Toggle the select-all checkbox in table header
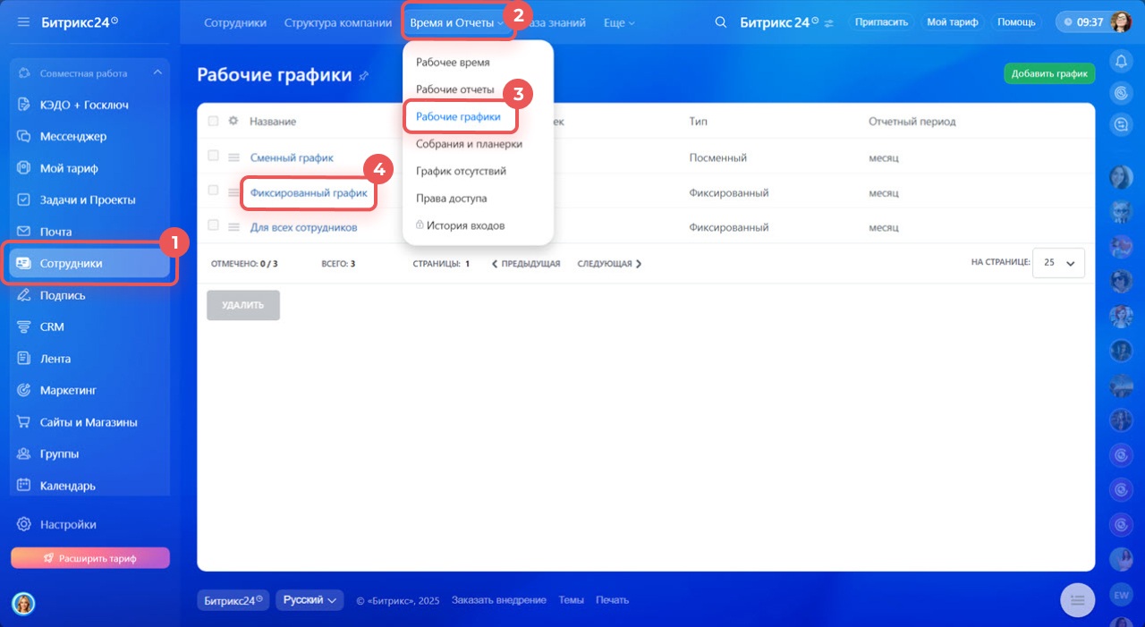 pyautogui.click(x=213, y=121)
